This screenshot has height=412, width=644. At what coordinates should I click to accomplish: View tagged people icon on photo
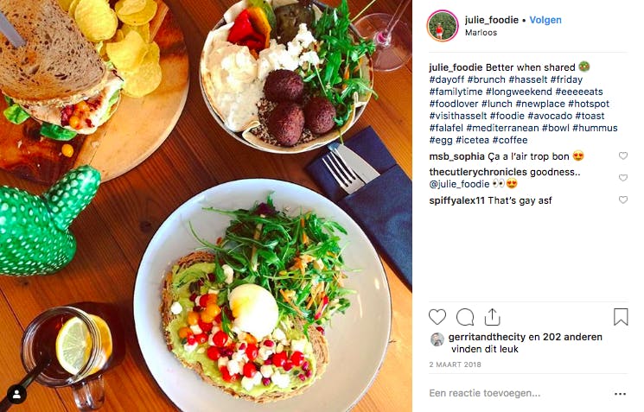[16, 394]
